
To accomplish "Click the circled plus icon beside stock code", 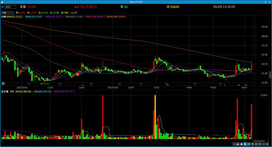I will pos(3,7).
